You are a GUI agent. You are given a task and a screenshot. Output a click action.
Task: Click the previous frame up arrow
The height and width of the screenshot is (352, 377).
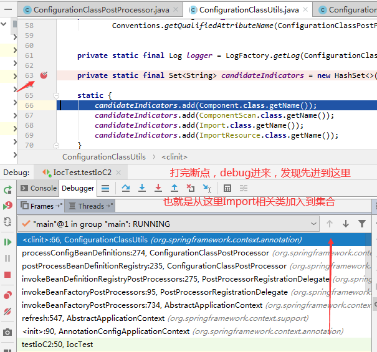(x=330, y=224)
